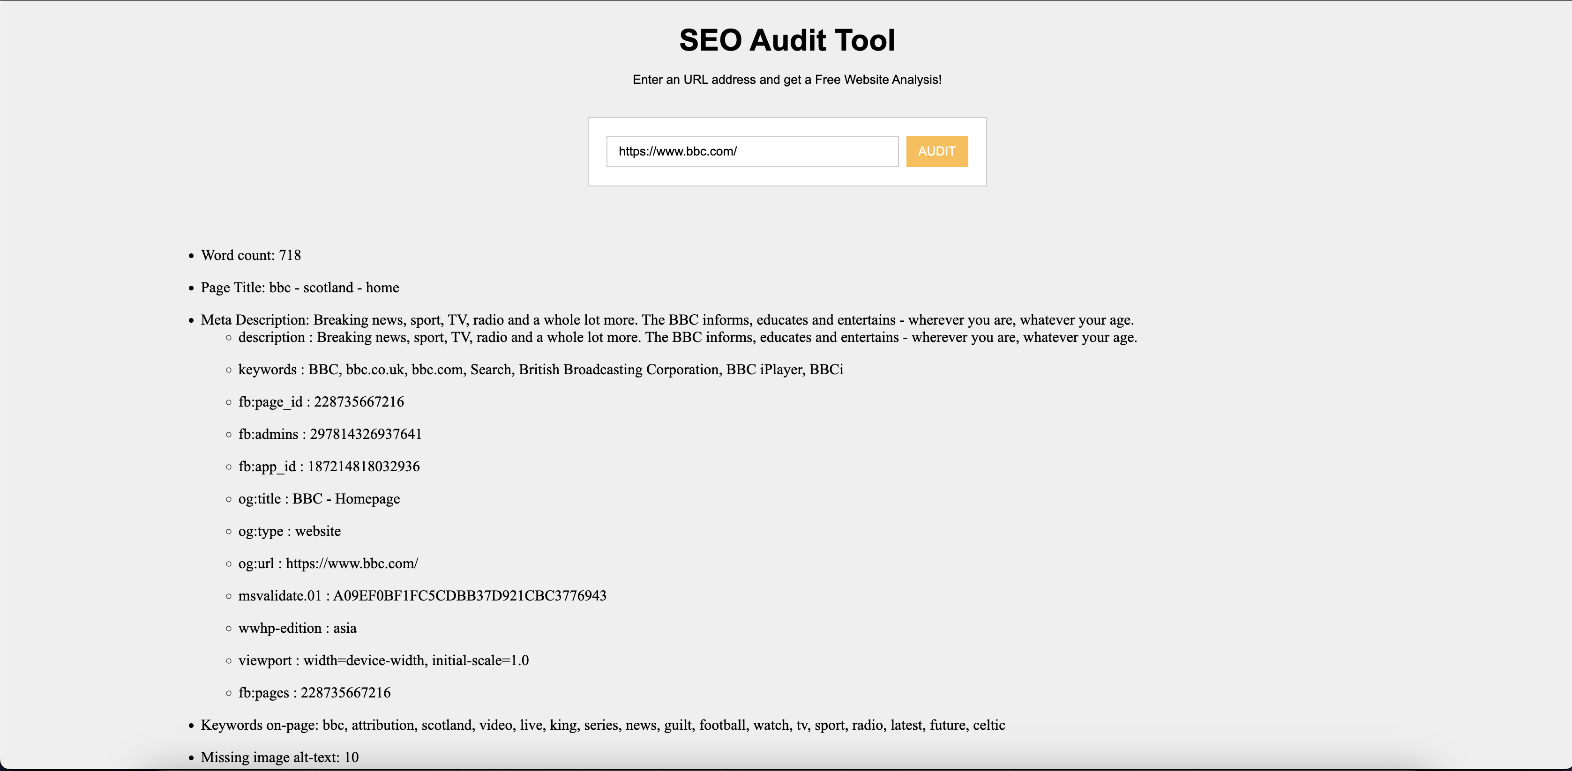1572x771 pixels.
Task: Select the msvalidate.01 entry
Action: [x=422, y=596]
